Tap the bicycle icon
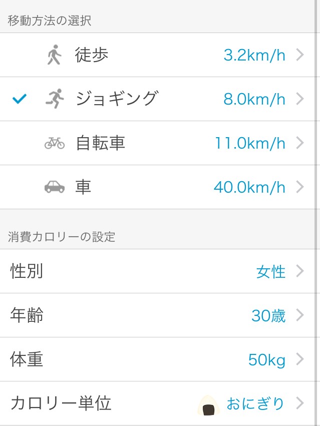Screen dimensions: 320x426 pyautogui.click(x=55, y=143)
